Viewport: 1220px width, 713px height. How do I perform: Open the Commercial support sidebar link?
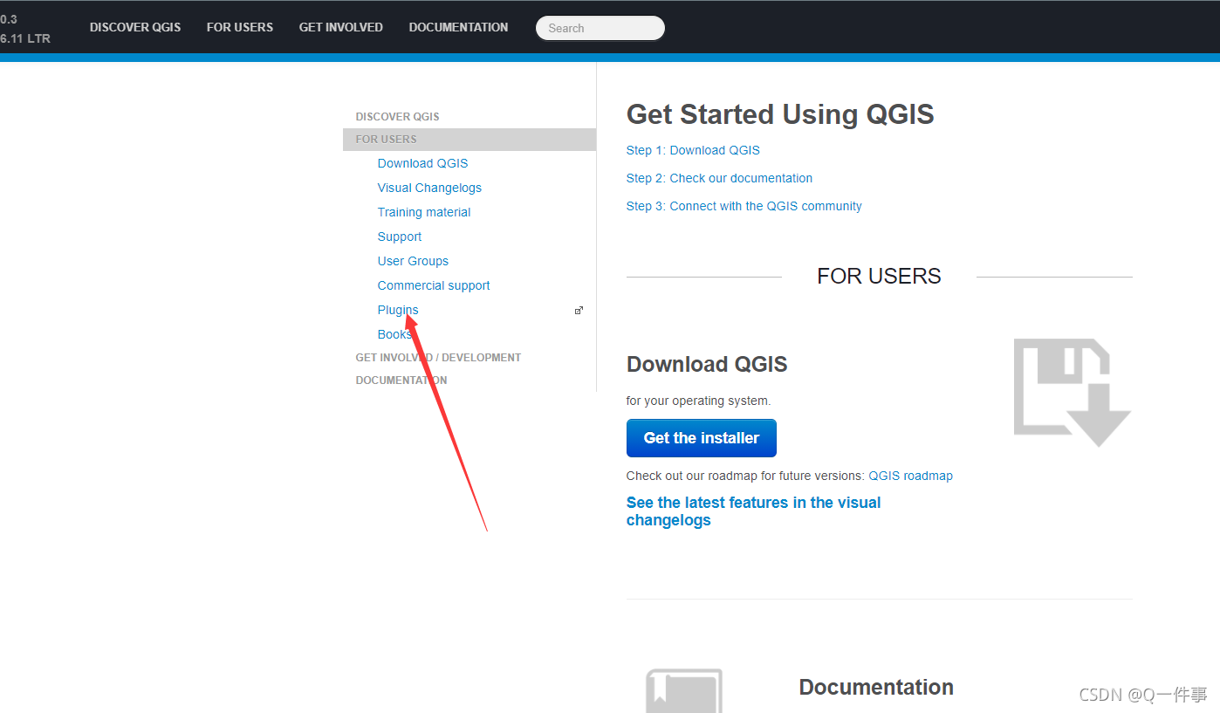[434, 285]
